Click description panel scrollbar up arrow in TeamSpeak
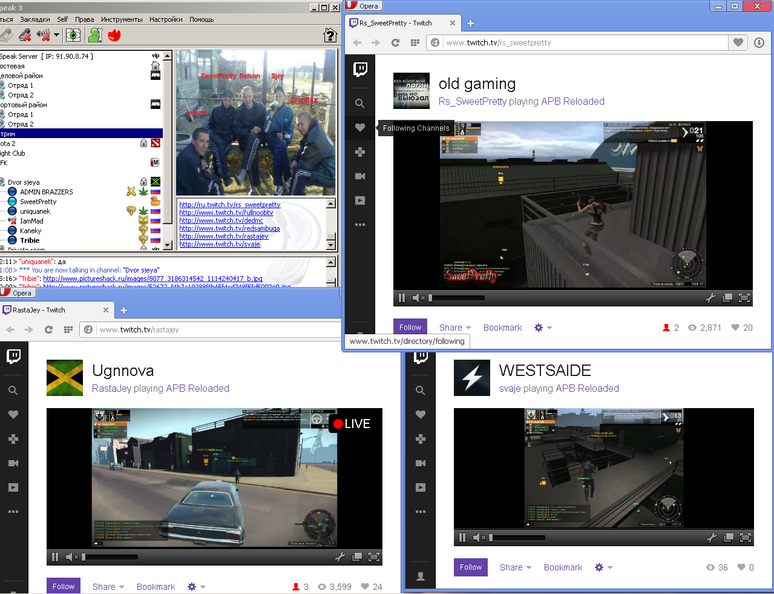The image size is (774, 594). (x=330, y=203)
